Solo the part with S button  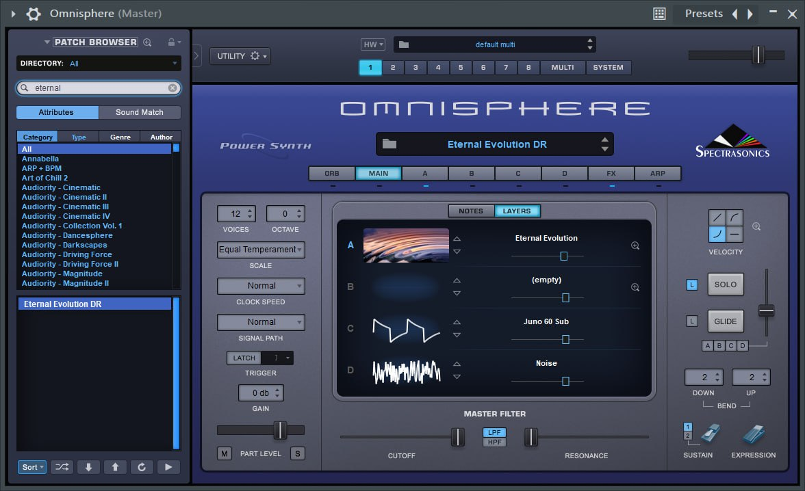pyautogui.click(x=298, y=453)
